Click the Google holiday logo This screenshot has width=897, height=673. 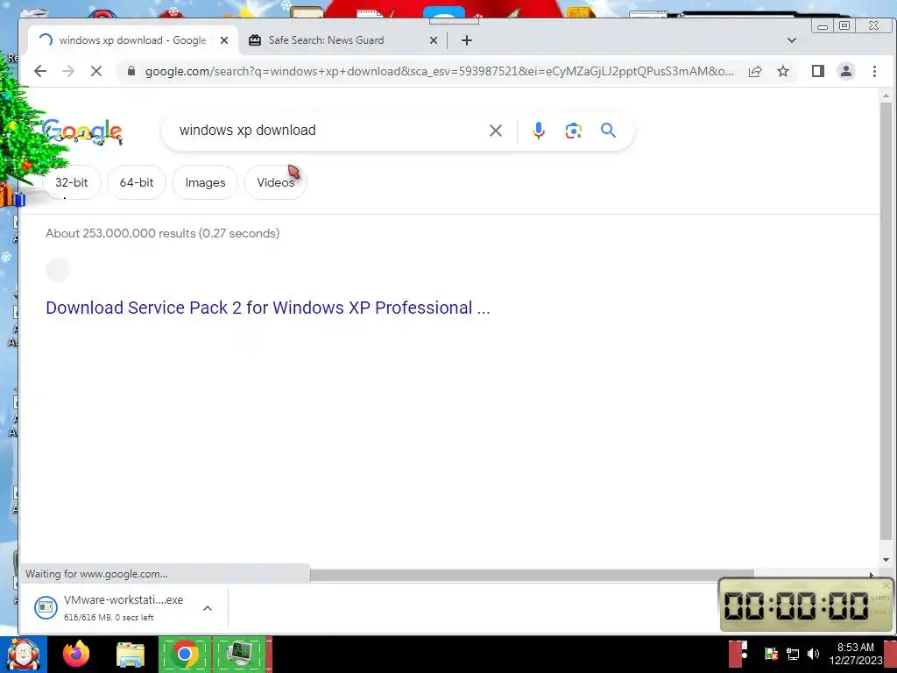[x=82, y=131]
